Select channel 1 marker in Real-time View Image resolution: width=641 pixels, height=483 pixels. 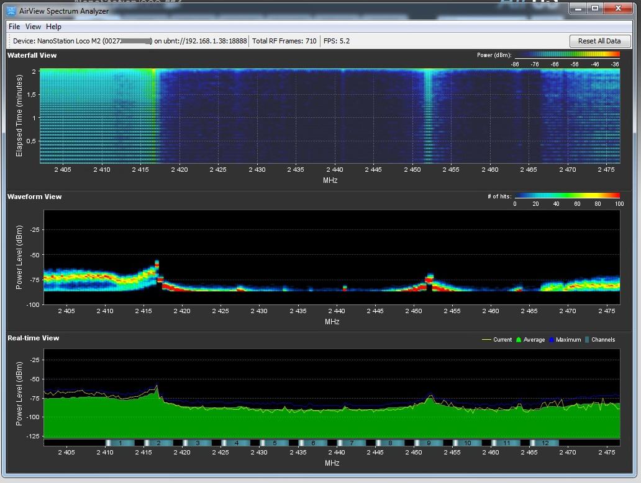(120, 443)
